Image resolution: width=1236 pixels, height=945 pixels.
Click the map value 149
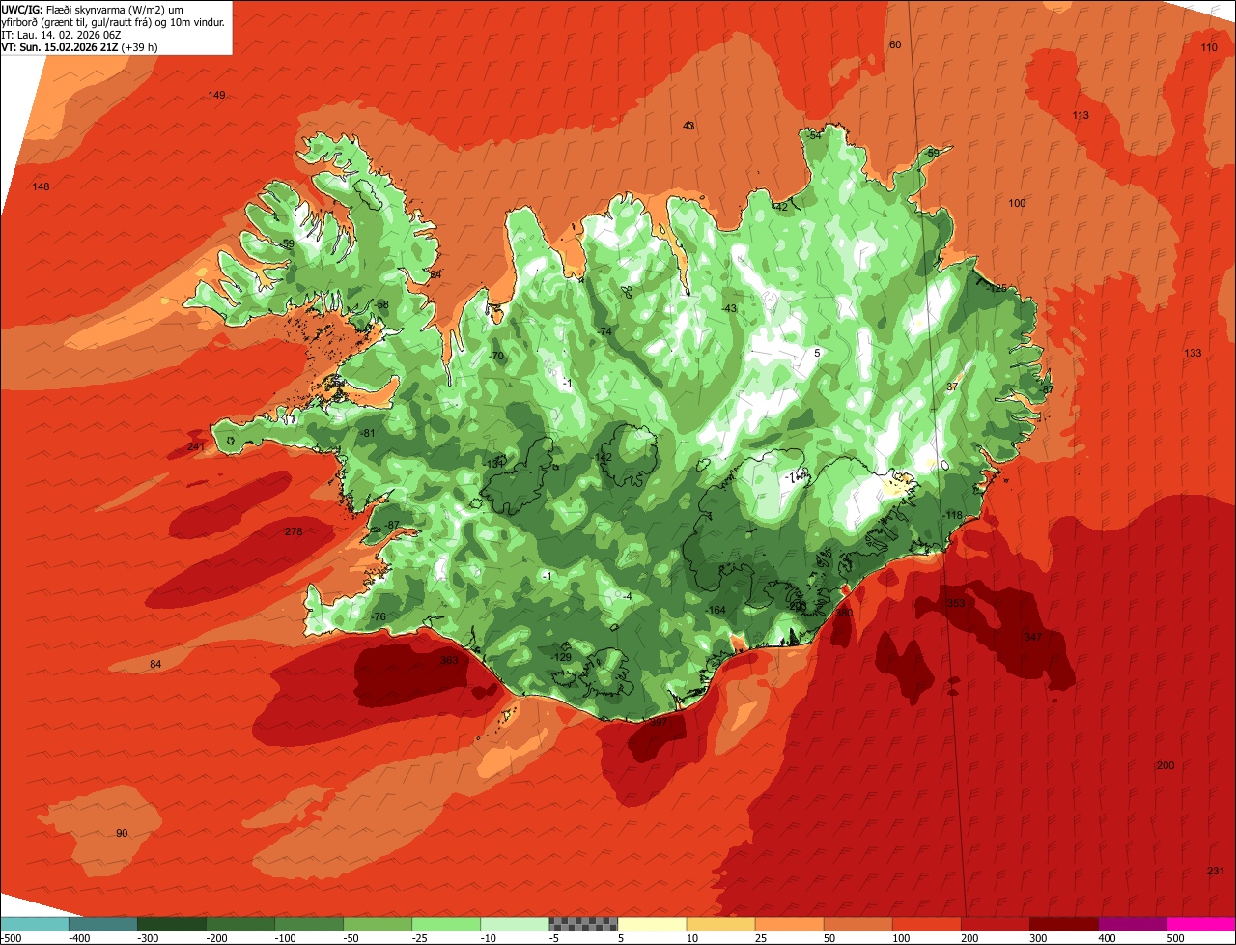tap(216, 95)
